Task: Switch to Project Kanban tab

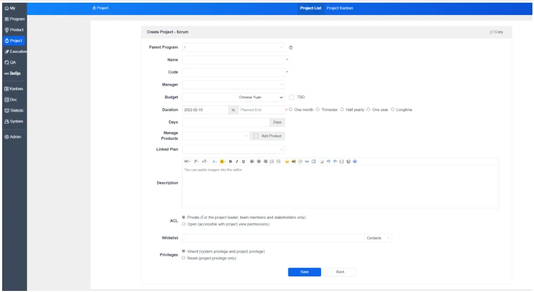Action: [x=340, y=8]
